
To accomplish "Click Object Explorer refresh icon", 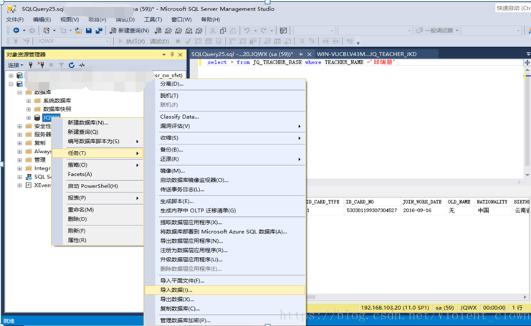I will 72,65.
